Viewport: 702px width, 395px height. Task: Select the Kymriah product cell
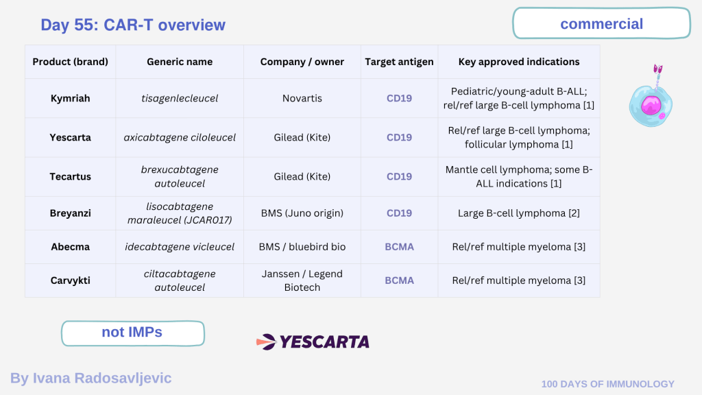coord(70,98)
